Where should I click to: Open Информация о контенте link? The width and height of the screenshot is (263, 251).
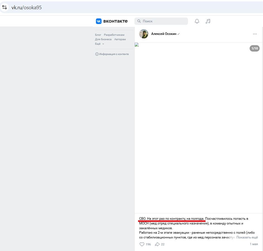click(114, 54)
